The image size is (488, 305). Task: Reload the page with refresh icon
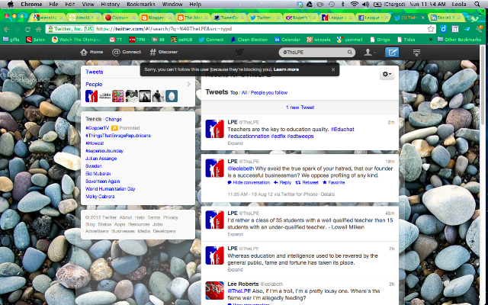[x=27, y=29]
